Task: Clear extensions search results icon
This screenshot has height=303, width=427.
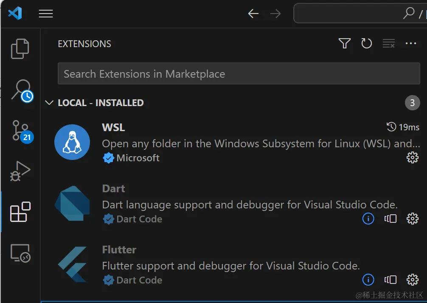Action: pyautogui.click(x=388, y=43)
